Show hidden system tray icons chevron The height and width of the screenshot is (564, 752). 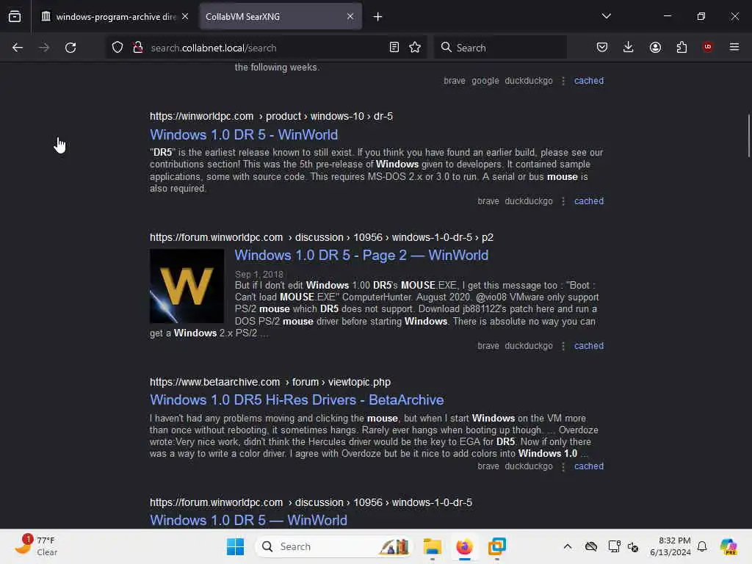(x=568, y=546)
